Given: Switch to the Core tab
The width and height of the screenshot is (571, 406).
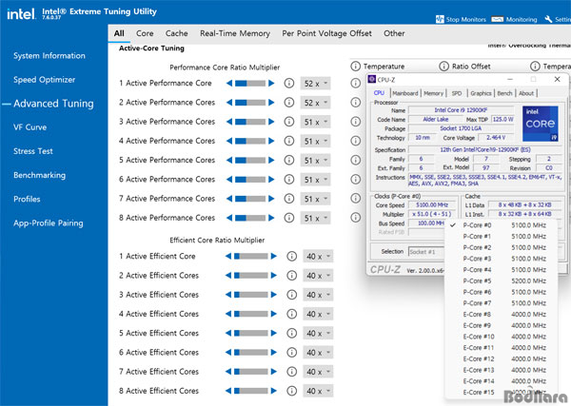Looking at the screenshot, I should [x=145, y=33].
